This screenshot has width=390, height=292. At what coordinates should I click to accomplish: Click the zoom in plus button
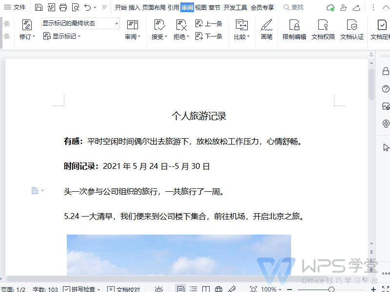[x=373, y=289]
